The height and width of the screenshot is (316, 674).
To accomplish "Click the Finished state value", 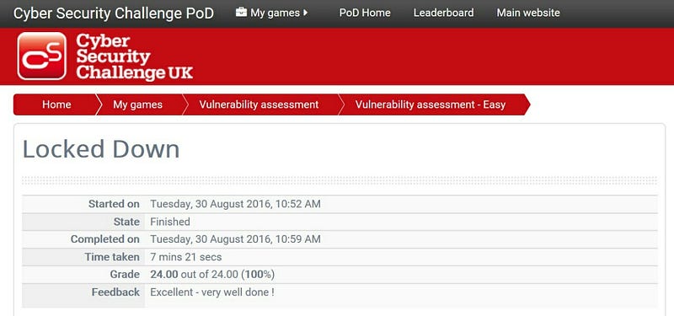I will (170, 222).
